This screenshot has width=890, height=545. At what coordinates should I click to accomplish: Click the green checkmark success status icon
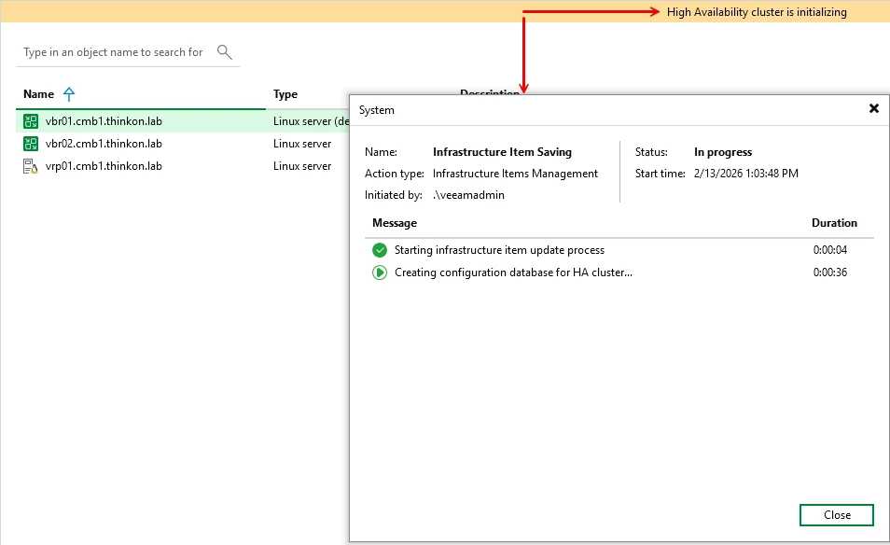click(x=380, y=250)
